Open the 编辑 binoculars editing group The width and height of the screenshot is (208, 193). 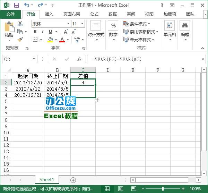pos(185,31)
